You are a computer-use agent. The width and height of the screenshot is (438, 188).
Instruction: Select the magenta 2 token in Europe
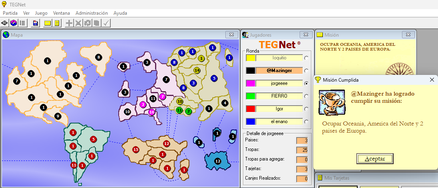[x=143, y=105]
